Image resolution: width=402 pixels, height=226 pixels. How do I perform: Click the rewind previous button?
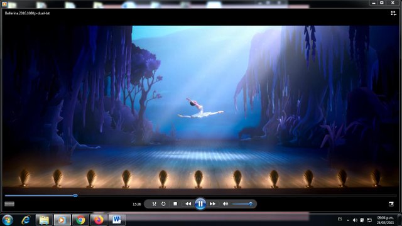[188, 203]
